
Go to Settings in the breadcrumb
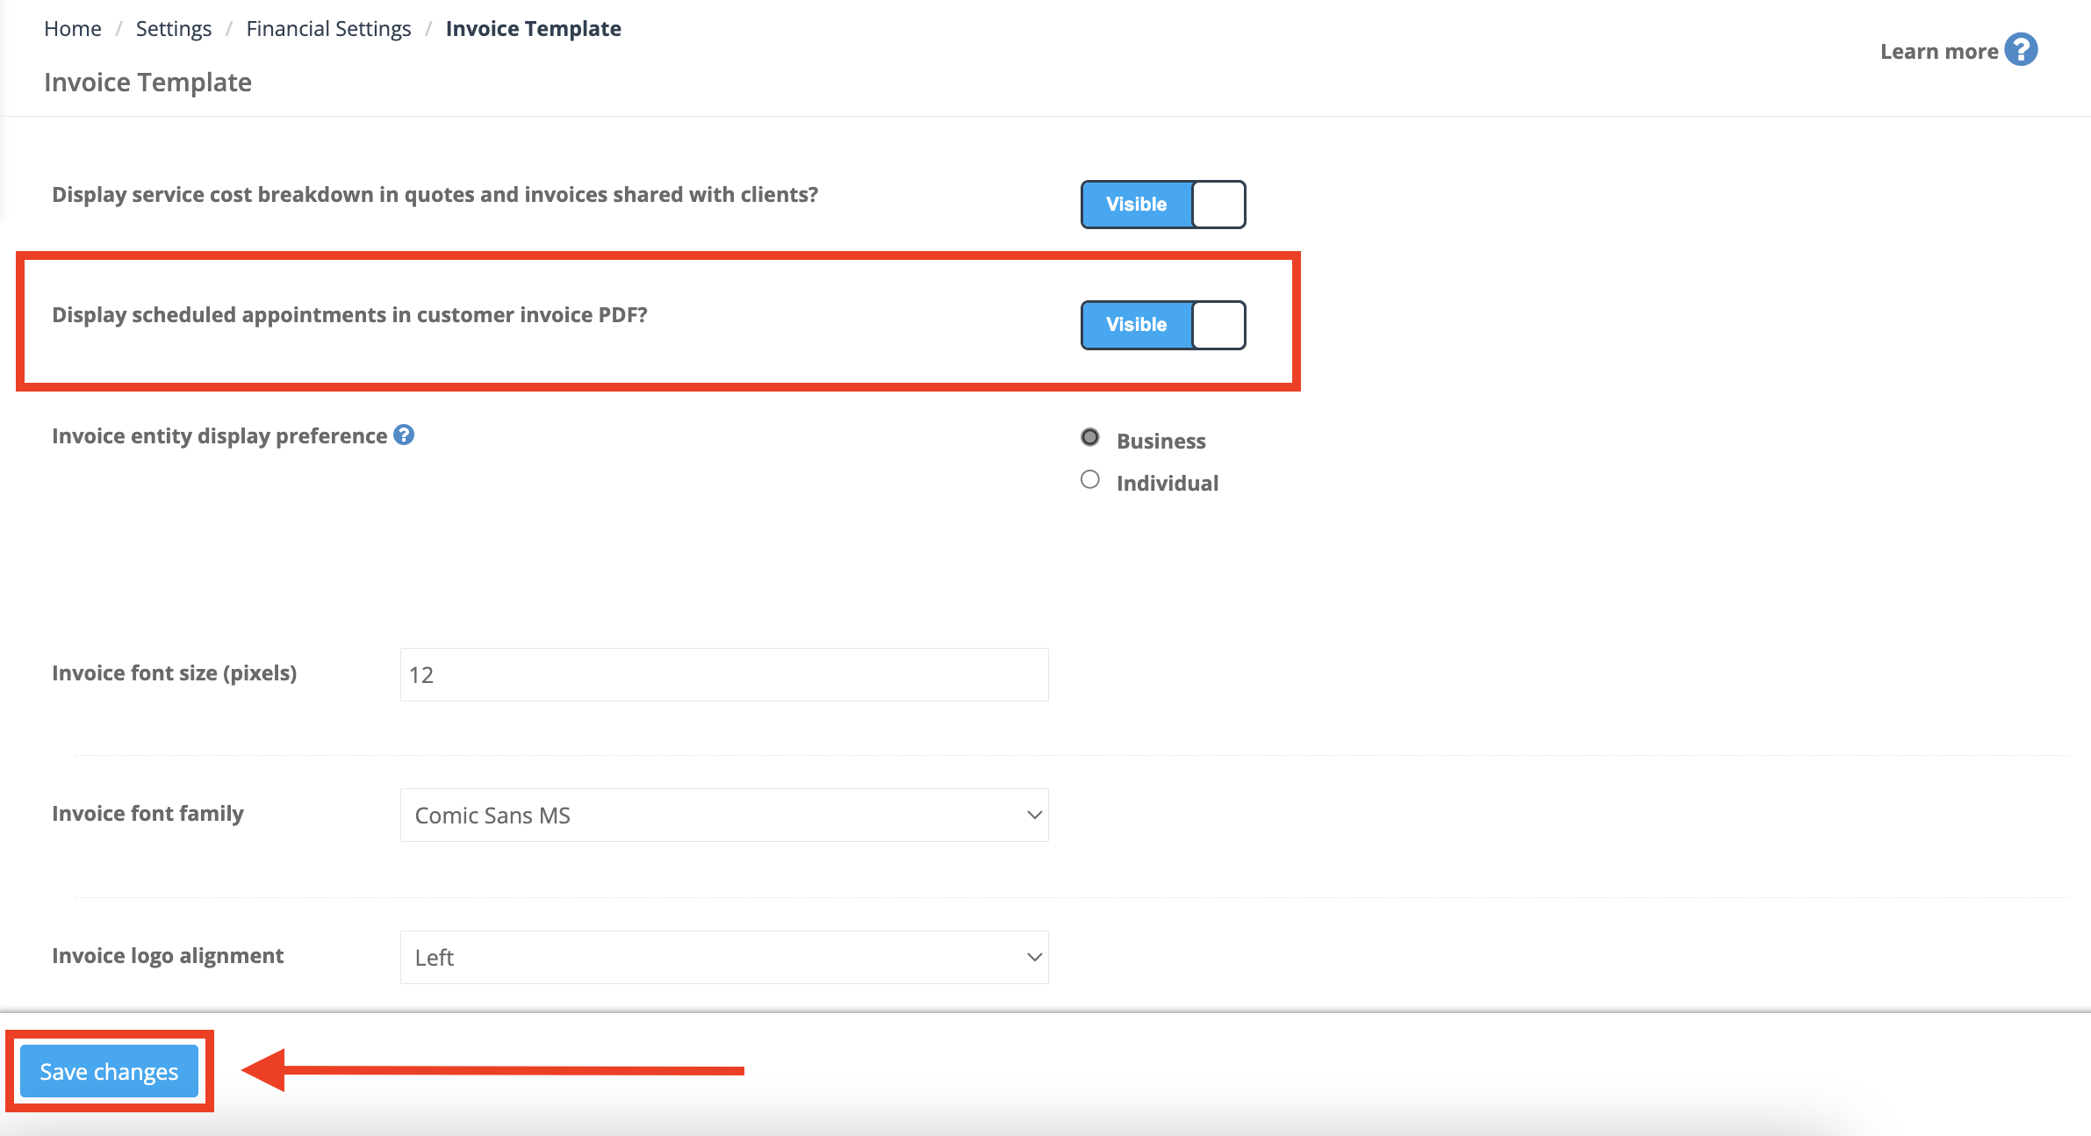coord(174,29)
